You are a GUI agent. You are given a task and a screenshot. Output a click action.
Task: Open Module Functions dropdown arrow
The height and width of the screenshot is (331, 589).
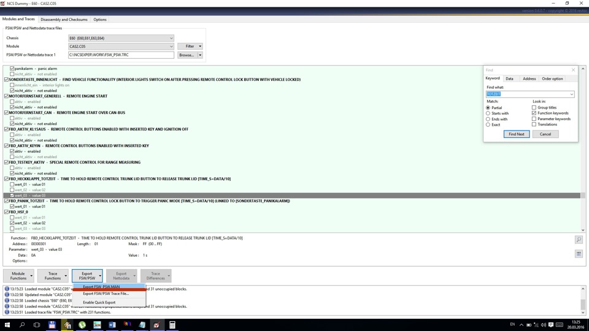[x=31, y=276]
